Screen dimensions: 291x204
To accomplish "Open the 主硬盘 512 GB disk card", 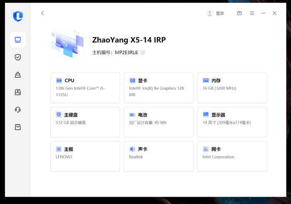I will click(x=85, y=122).
